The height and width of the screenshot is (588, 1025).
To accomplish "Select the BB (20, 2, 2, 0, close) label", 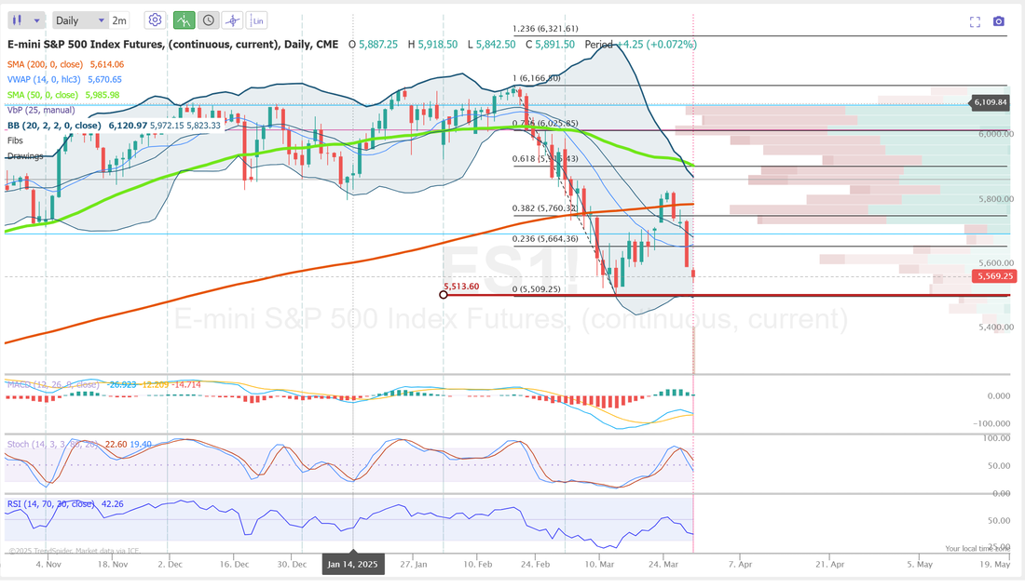I will click(54, 126).
